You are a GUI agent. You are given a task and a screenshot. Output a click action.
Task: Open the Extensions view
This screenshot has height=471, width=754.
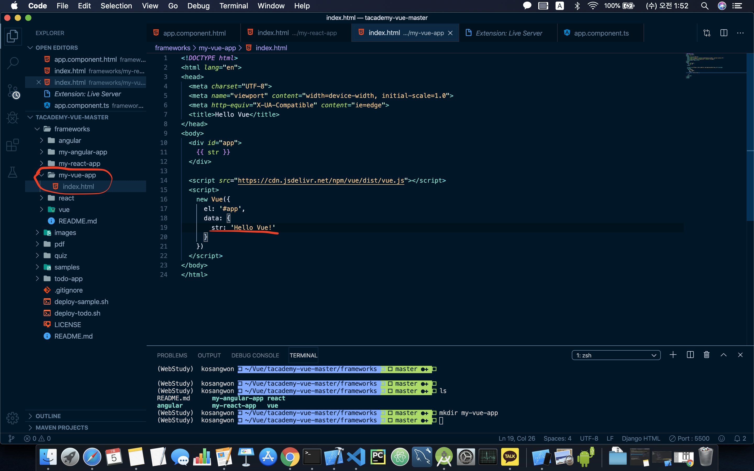click(x=13, y=145)
